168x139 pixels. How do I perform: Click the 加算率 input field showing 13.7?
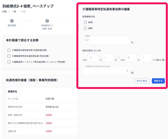coord(106,40)
